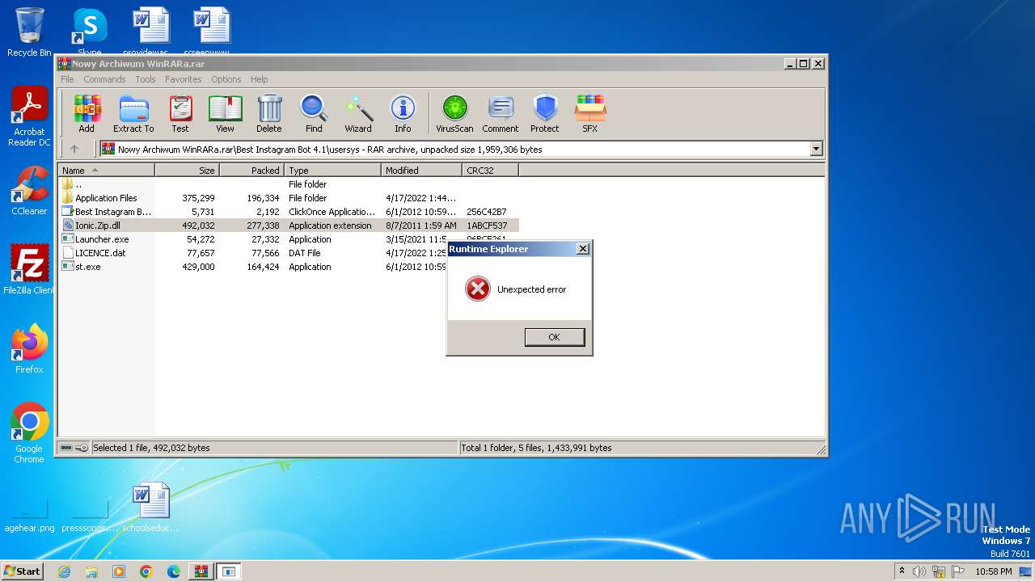Select the presssongs desktop file
The height and width of the screenshot is (582, 1035).
[90, 515]
